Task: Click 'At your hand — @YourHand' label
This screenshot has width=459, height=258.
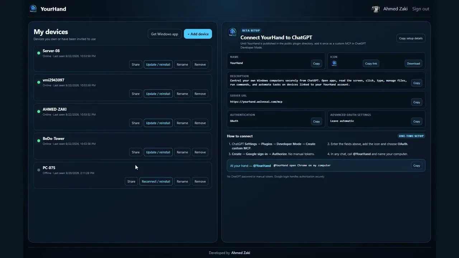Action: coord(250,166)
